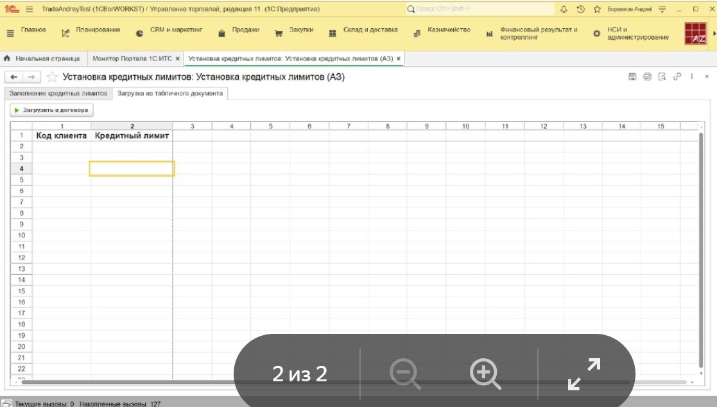Click the Загрузить в договора button
The width and height of the screenshot is (717, 407).
pos(51,110)
